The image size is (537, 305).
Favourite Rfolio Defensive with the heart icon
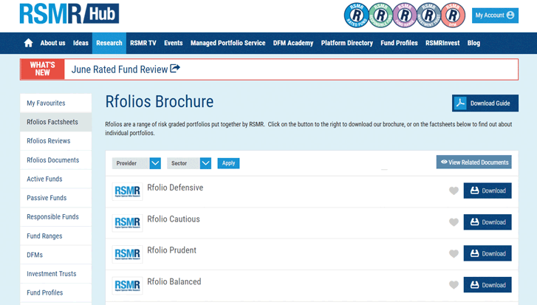click(454, 191)
